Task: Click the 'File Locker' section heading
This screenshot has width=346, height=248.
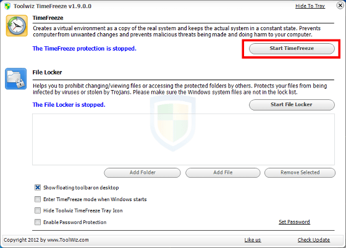Action: [x=47, y=72]
